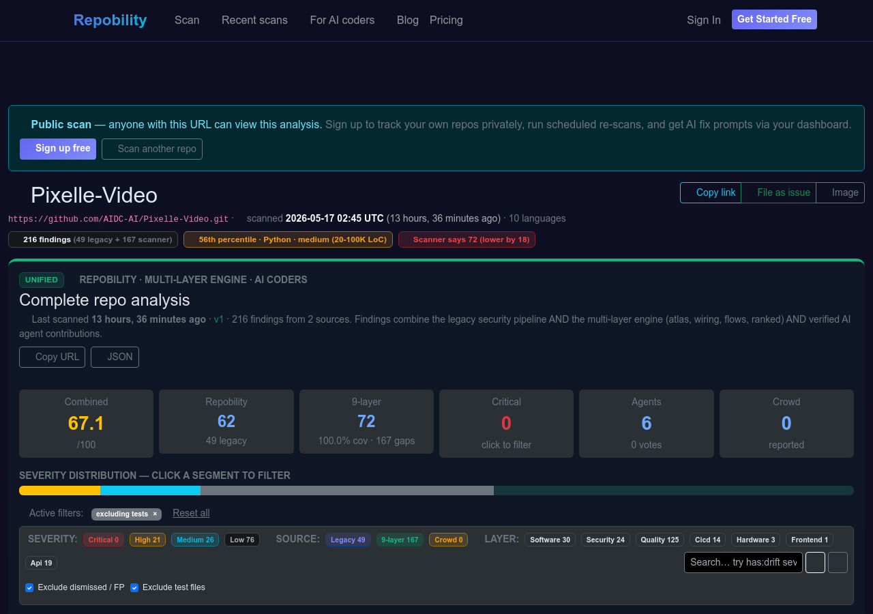
Task: Filter source by 9-layer 167
Action: pos(400,540)
